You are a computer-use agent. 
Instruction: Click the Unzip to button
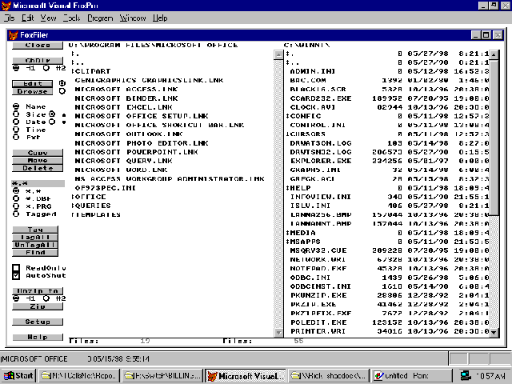(38, 291)
